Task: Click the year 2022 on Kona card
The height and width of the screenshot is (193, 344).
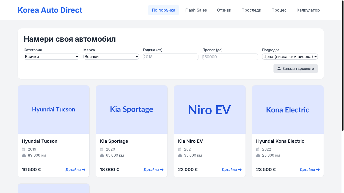Action: 266,149
